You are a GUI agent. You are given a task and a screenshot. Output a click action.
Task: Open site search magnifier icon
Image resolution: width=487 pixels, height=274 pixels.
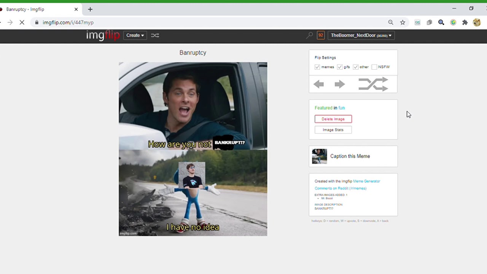click(x=310, y=35)
